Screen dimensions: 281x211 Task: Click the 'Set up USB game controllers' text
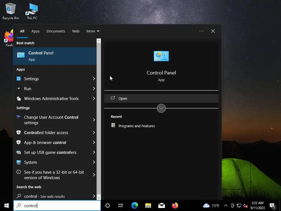[50, 152]
